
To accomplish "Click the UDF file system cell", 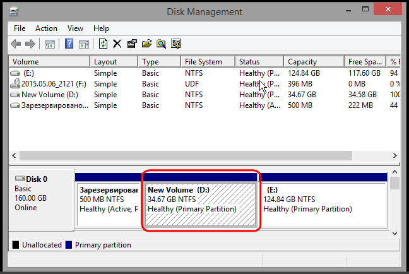I will [192, 84].
